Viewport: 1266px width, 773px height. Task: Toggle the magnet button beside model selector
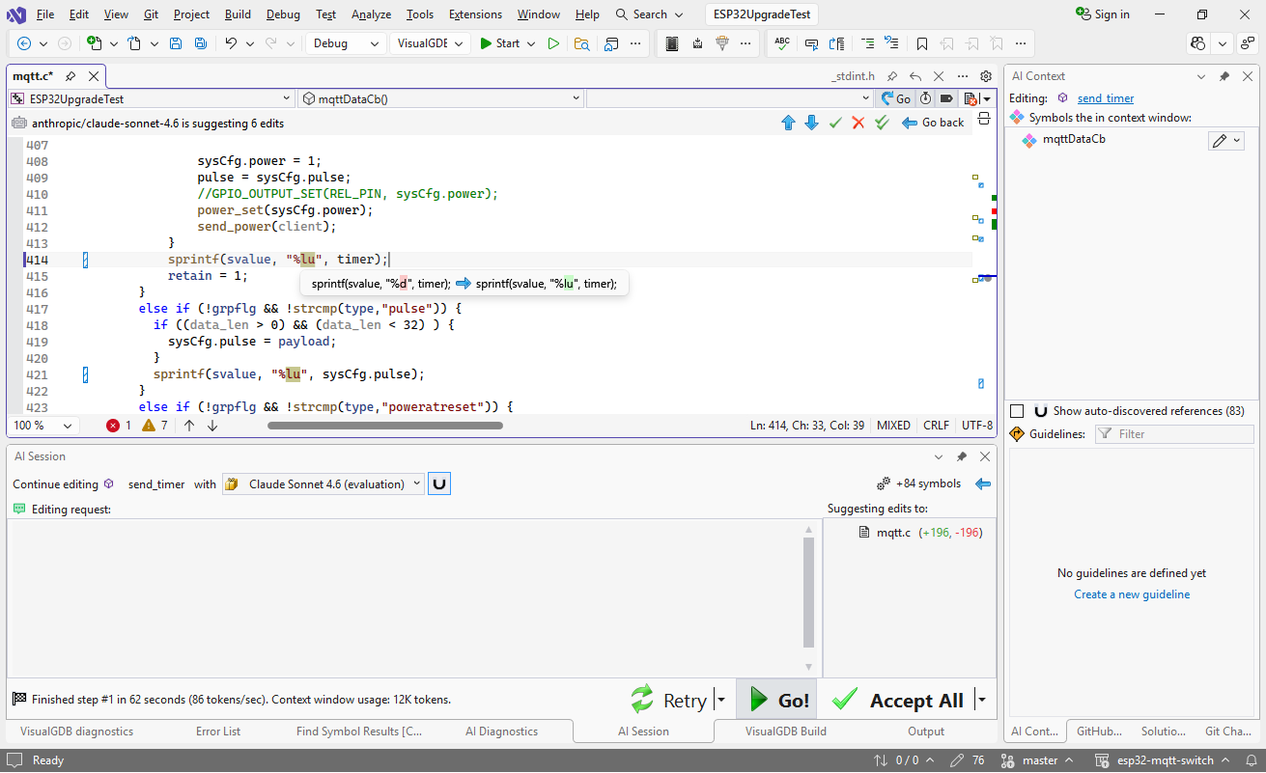pyautogui.click(x=439, y=484)
